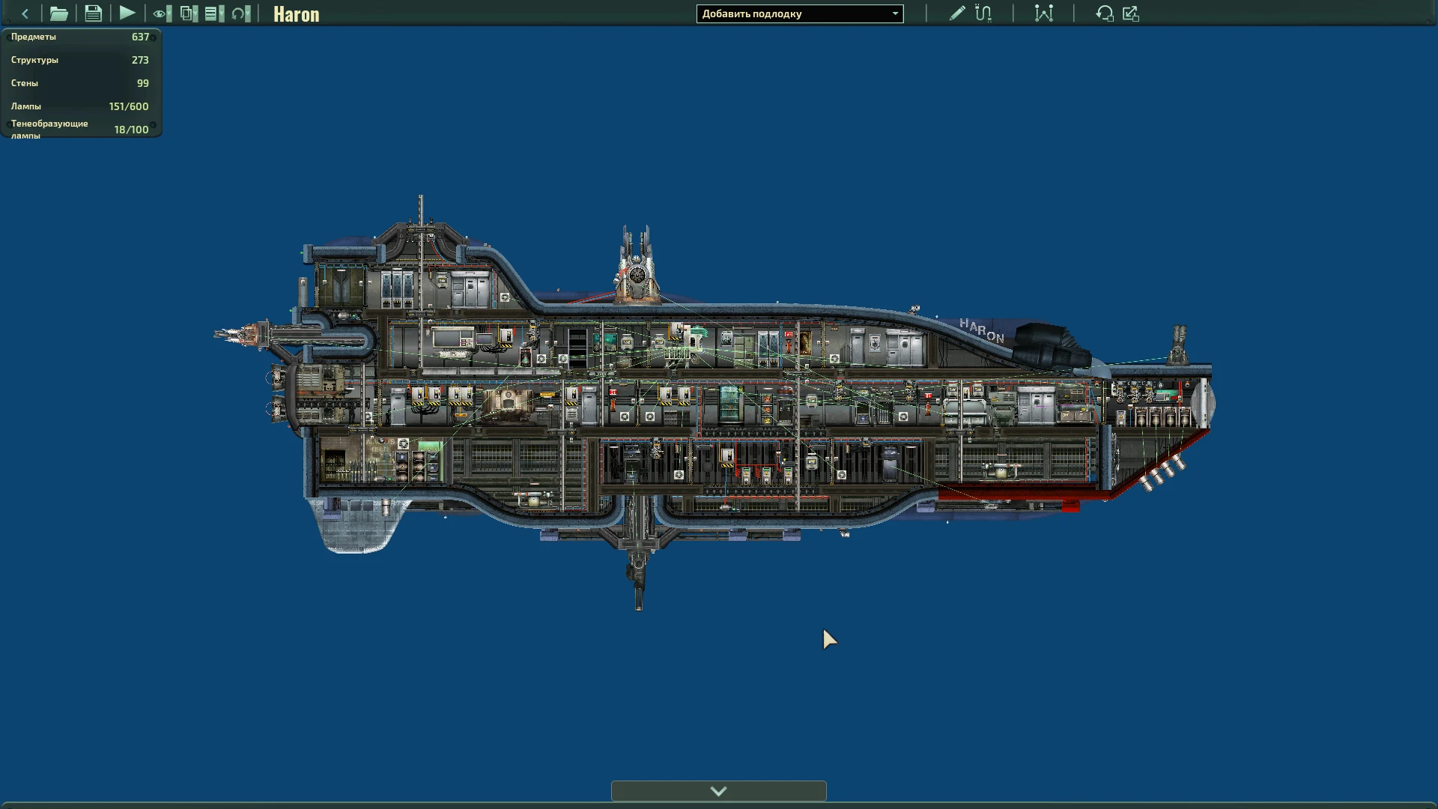Open a saved submarine file

coord(58,13)
